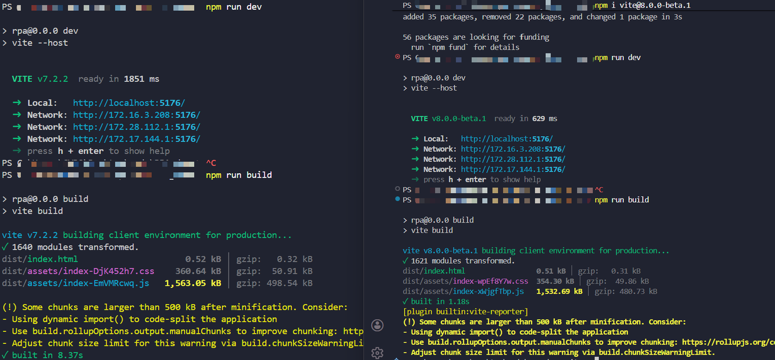Click 'vite v8.0.0-beta.1 building client environment' line
Screen dimensions: 775x360
(x=536, y=251)
